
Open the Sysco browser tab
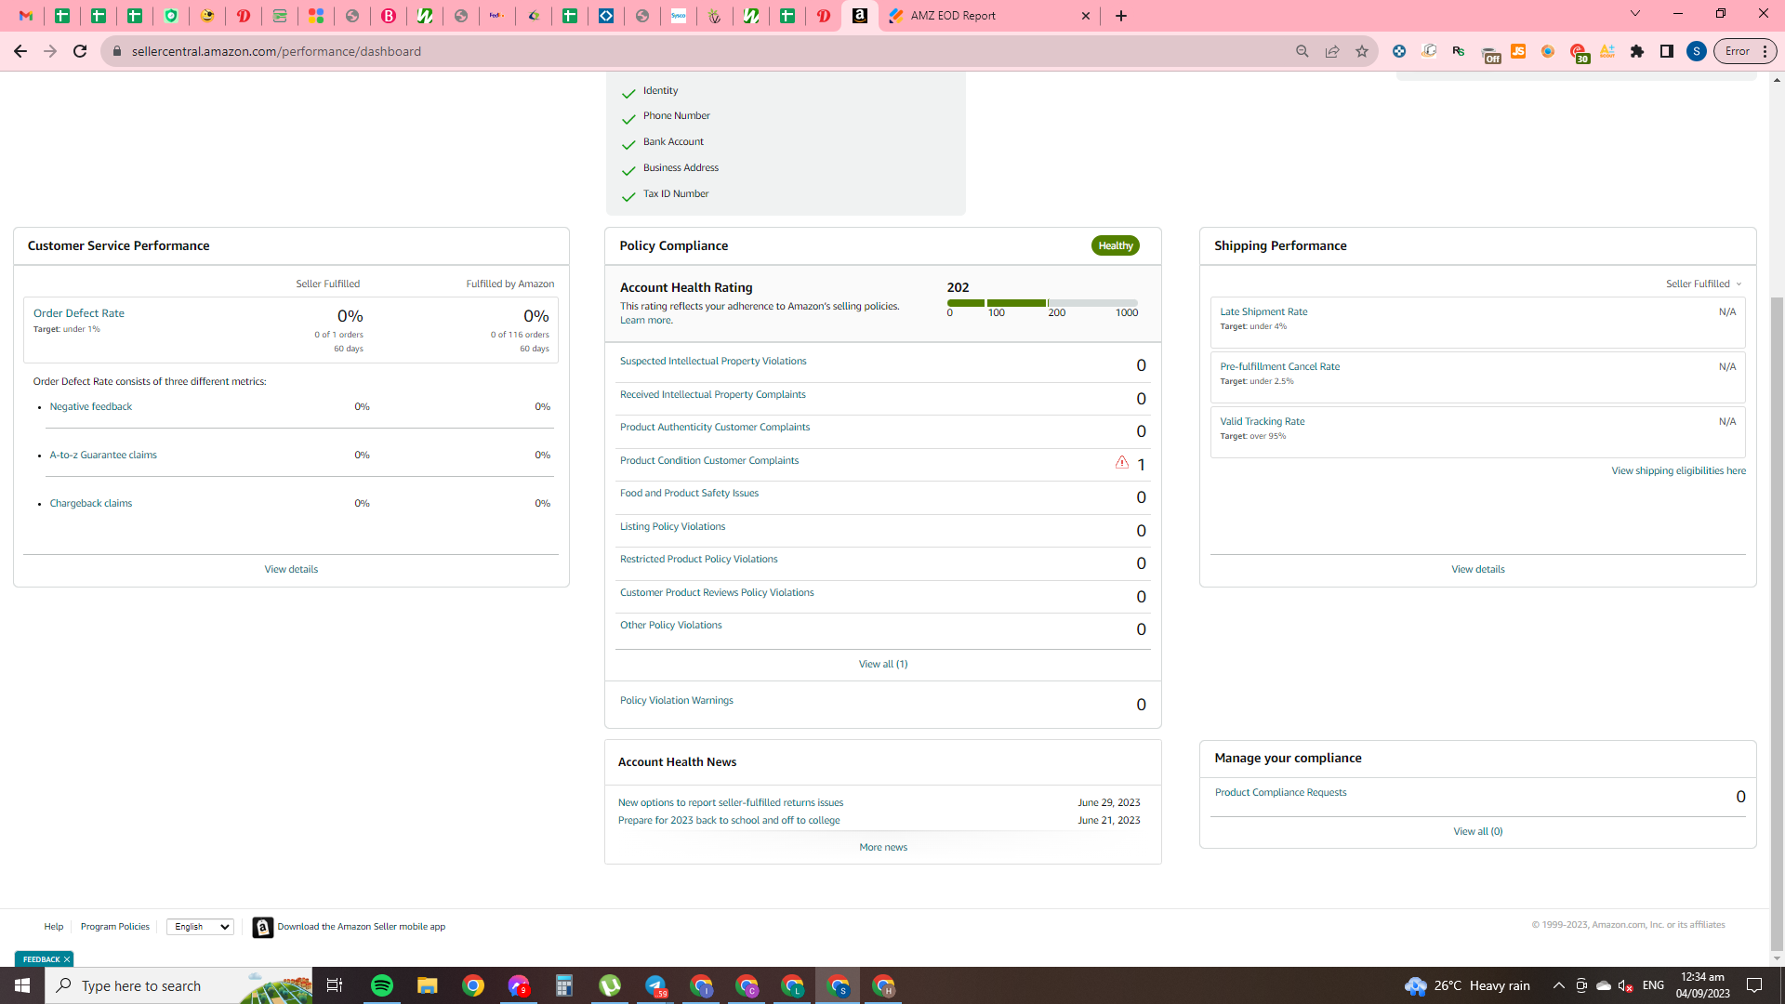[x=679, y=16]
